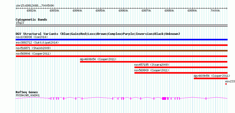Open the esv3892712 (Suktitipat2014) label
Viewport: 235px width, 113px height.
click(37, 43)
